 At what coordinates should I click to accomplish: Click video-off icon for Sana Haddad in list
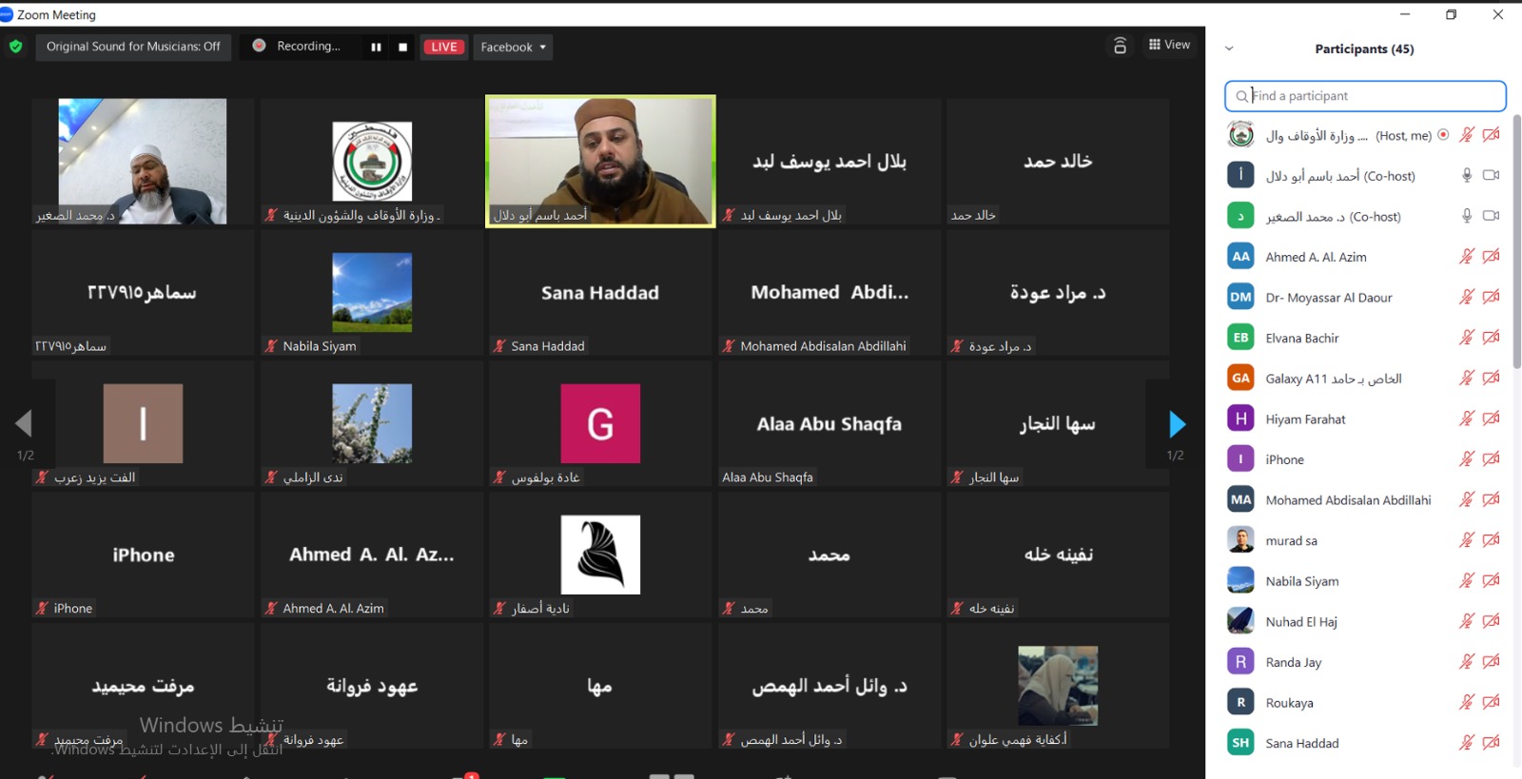click(x=1491, y=743)
